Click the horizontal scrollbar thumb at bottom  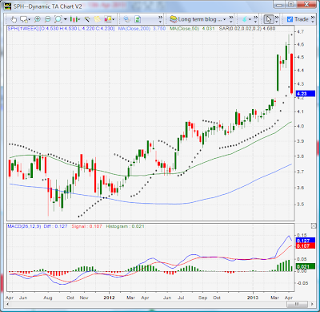pyautogui.click(x=297, y=304)
